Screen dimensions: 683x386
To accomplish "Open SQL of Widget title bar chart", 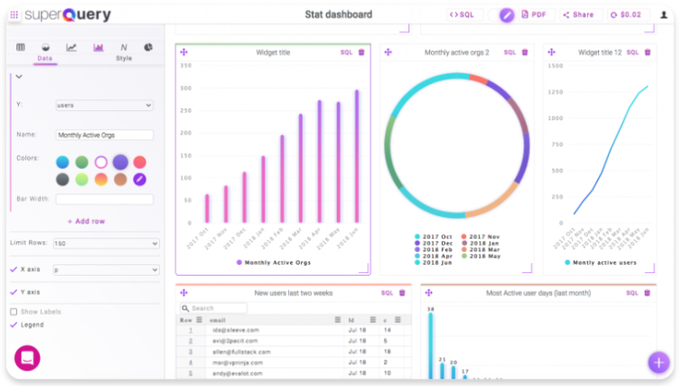I will (x=346, y=52).
